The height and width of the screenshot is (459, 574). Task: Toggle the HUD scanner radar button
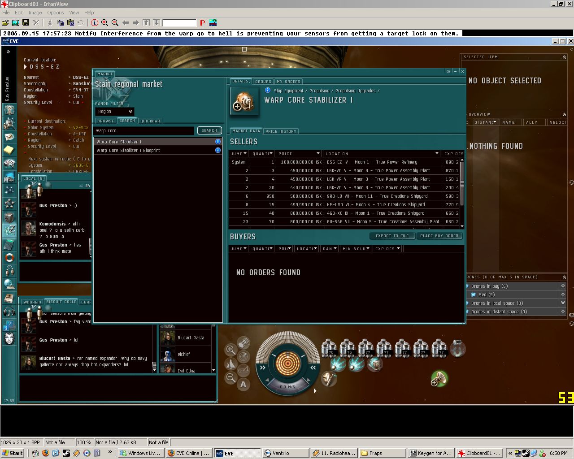coord(244,356)
